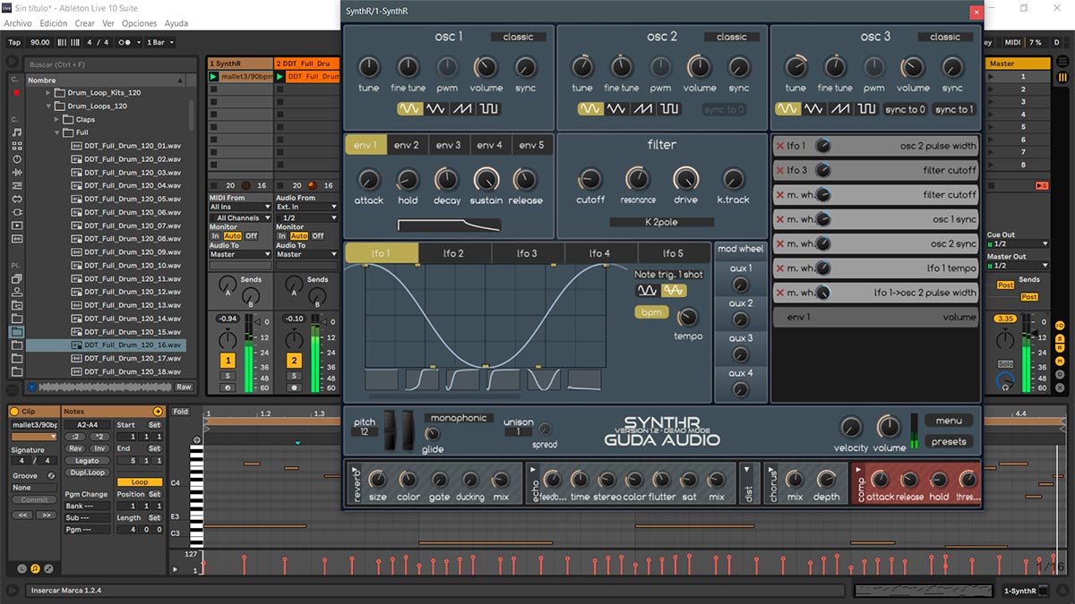Click the osc 1 tune knob
This screenshot has height=604, width=1075.
tap(369, 67)
